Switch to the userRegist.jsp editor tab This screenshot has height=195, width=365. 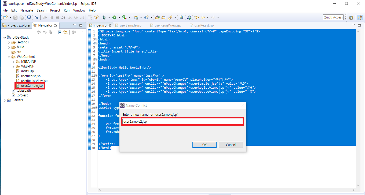(202, 25)
